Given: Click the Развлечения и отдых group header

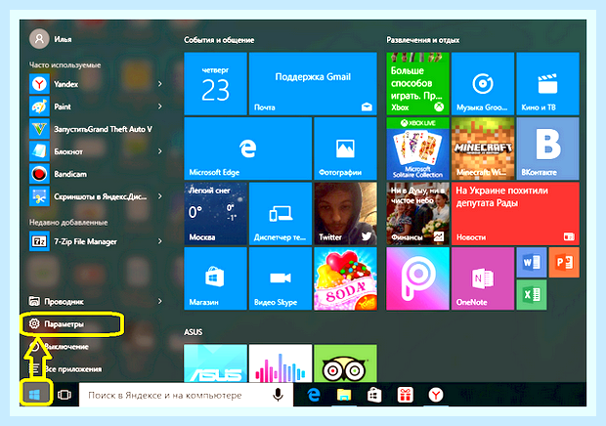Looking at the screenshot, I should pyautogui.click(x=423, y=40).
